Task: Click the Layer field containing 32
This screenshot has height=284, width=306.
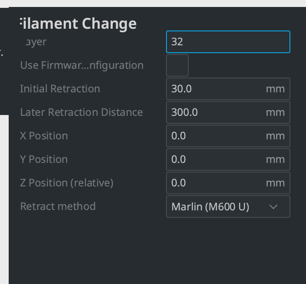Action: pos(228,42)
